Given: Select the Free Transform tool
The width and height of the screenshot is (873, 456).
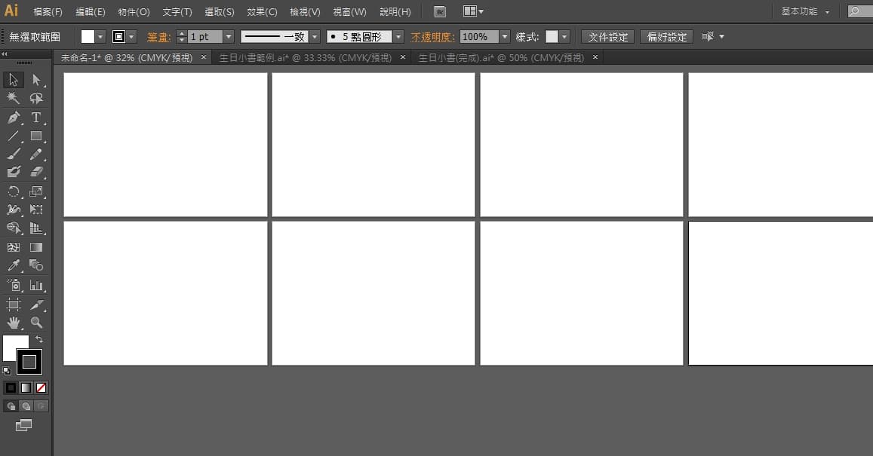Looking at the screenshot, I should tap(36, 210).
